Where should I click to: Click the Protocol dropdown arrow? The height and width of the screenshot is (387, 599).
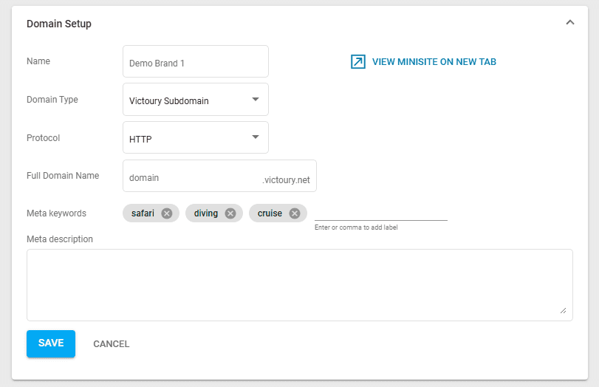255,137
